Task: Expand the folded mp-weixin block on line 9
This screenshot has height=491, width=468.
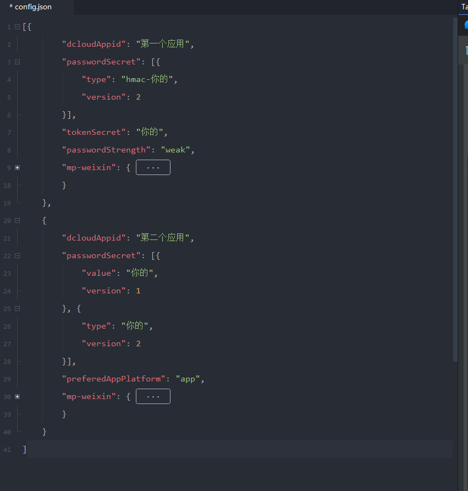Action: (x=18, y=168)
